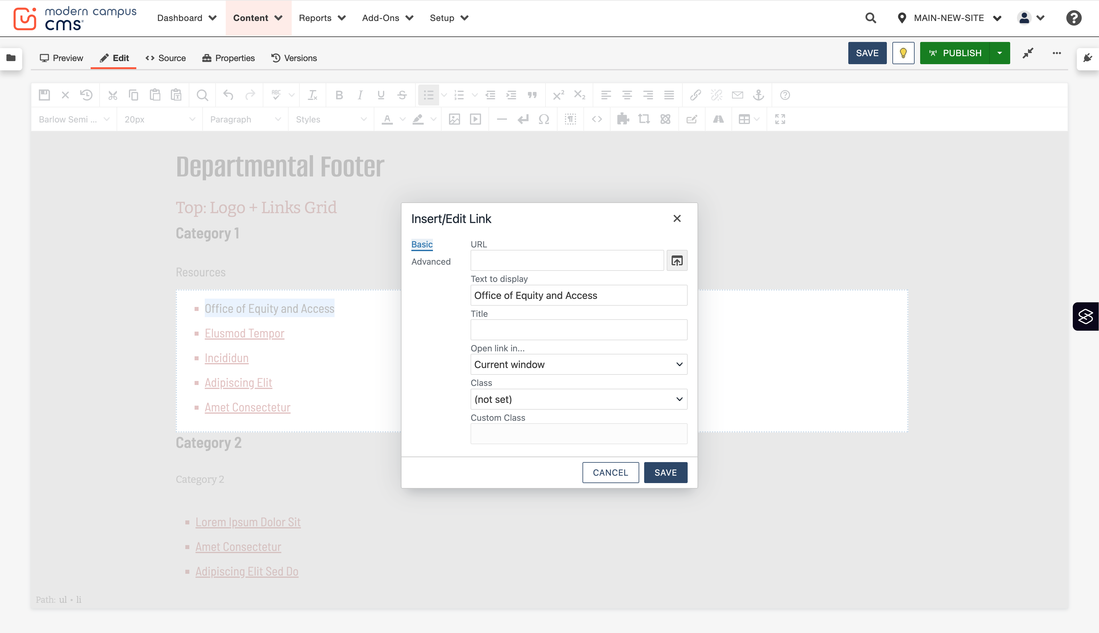Screen dimensions: 1099x633
Task: Click the mailto envelope toolbar icon
Action: click(738, 95)
